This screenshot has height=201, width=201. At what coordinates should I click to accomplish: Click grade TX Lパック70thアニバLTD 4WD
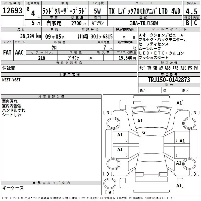144,11
